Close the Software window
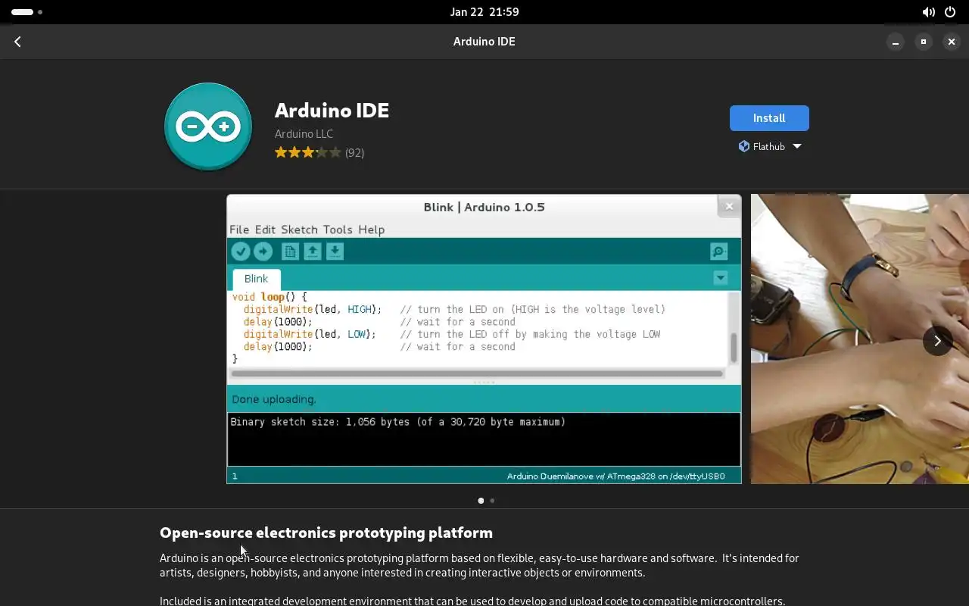 coord(952,42)
